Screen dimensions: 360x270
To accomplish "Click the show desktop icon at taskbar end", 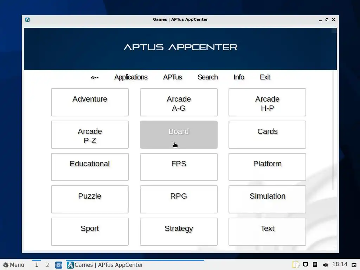I will [354, 265].
